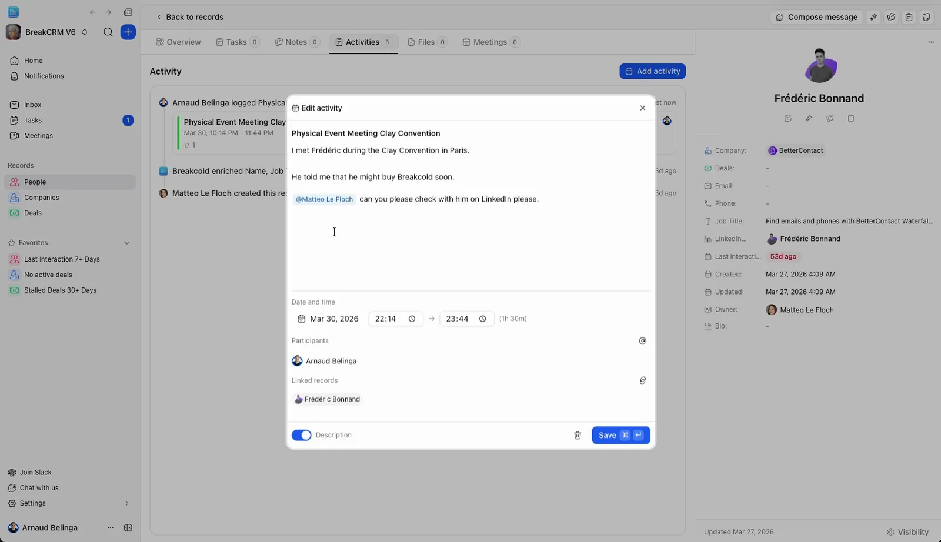
Task: Click the @Matteo Le Floch mention
Action: point(324,199)
